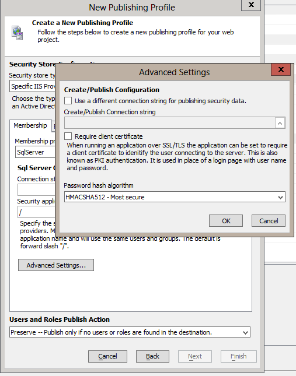Click the Create/Publish Connection string field

coord(170,123)
